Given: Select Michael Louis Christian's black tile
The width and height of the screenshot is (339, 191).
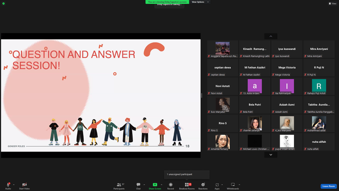Looking at the screenshot, I should click(255, 142).
